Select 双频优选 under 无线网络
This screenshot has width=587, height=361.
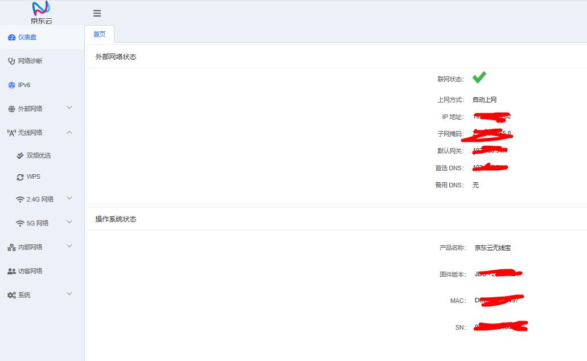click(x=42, y=155)
